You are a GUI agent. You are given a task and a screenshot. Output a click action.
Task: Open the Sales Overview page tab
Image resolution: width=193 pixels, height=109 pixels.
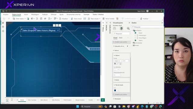(x=32, y=100)
